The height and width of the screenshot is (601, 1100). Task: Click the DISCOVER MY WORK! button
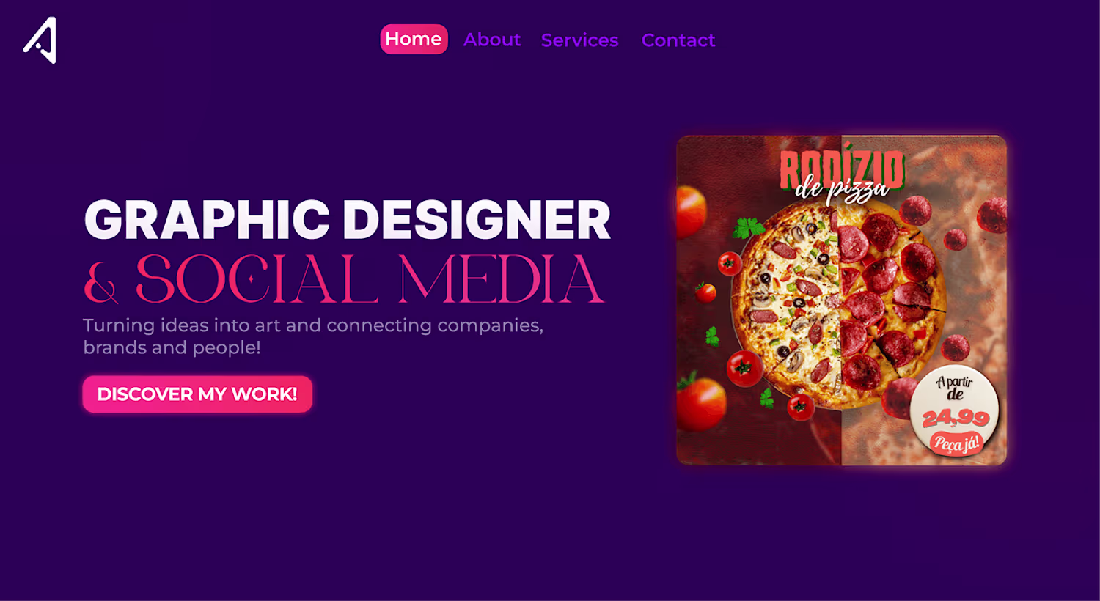pyautogui.click(x=197, y=394)
